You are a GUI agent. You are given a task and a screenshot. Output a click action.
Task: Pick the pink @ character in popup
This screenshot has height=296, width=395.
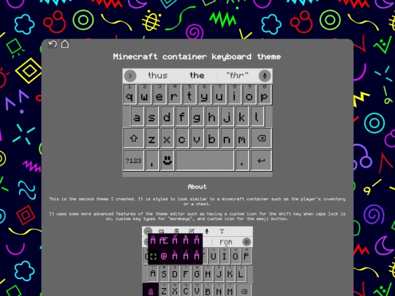[164, 257]
